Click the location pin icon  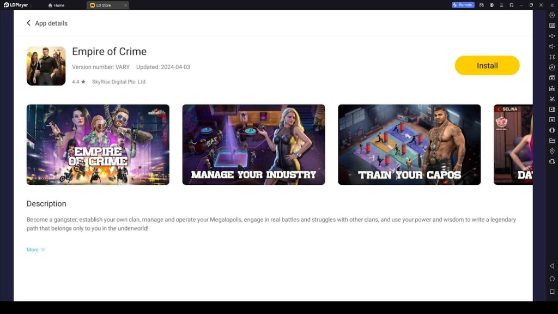pyautogui.click(x=552, y=151)
